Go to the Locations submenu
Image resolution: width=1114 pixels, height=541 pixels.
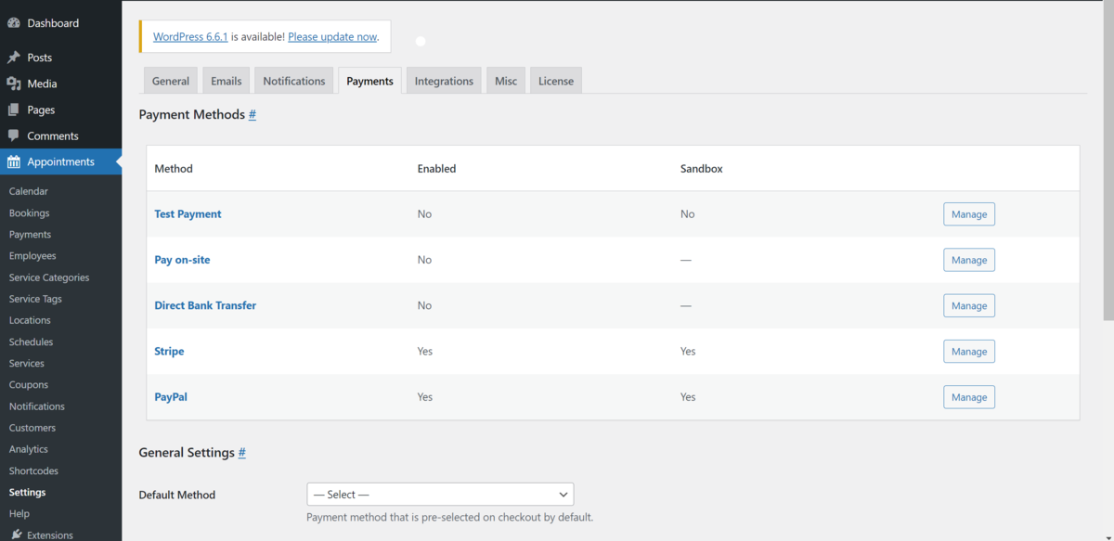click(30, 320)
